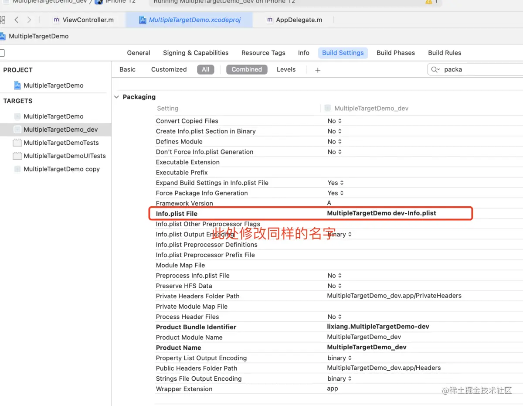Click the column header MultipleTargetDemo_dev target icon
This screenshot has height=406, width=523.
pos(328,108)
